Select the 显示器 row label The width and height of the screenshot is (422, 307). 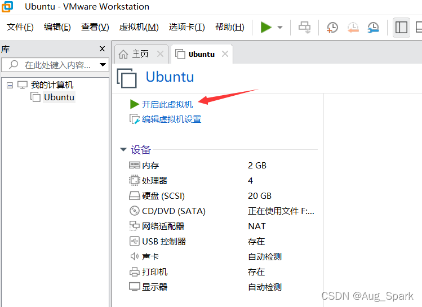155,287
